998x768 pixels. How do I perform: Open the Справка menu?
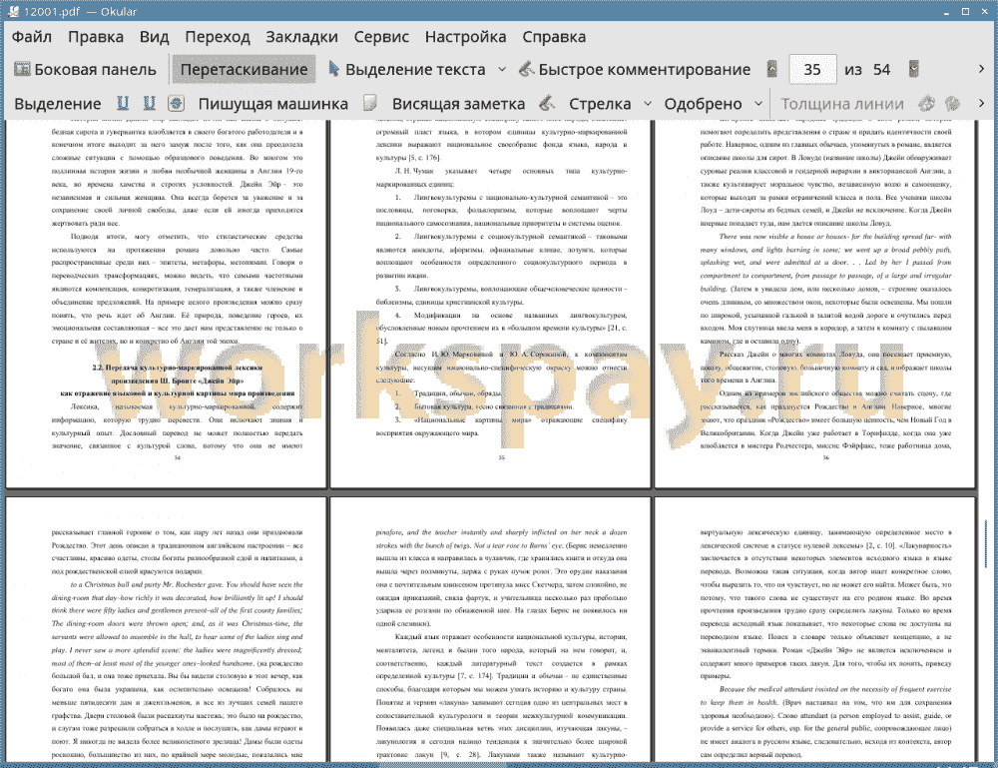tap(554, 37)
